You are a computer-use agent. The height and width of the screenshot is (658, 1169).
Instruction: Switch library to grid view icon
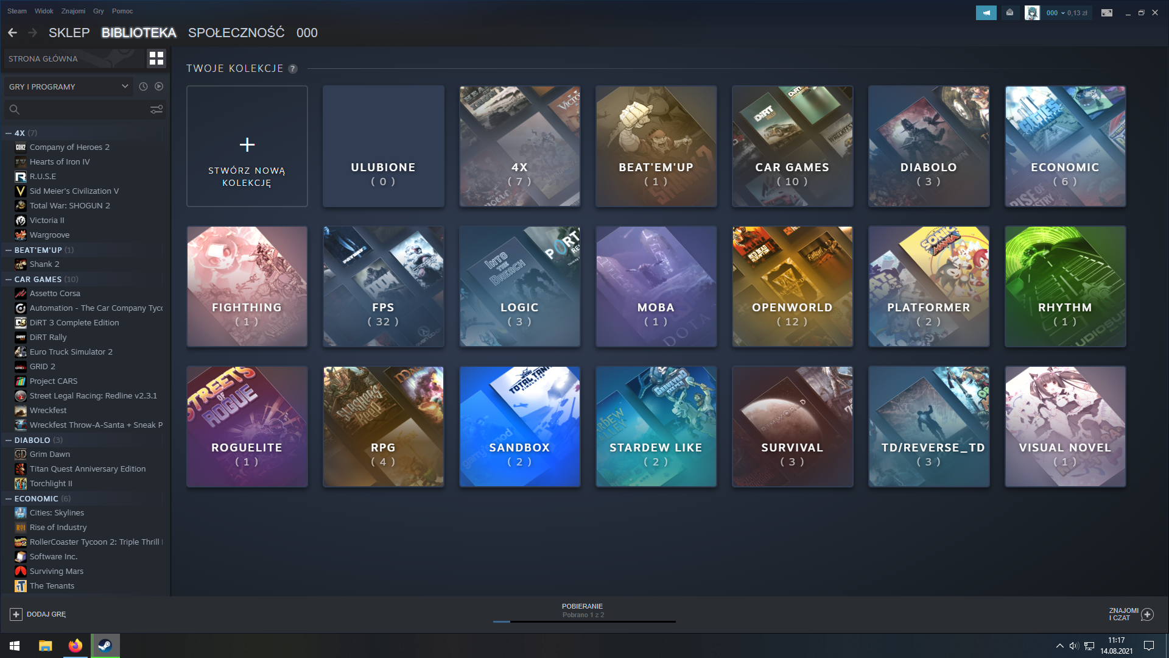156,58
